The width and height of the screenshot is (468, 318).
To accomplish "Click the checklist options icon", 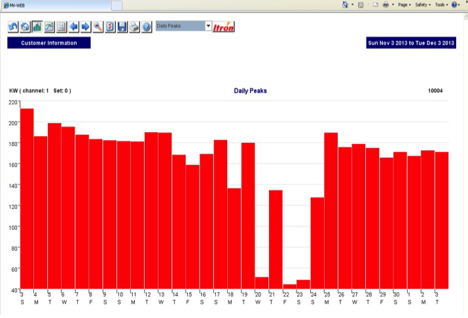I will click(x=110, y=27).
